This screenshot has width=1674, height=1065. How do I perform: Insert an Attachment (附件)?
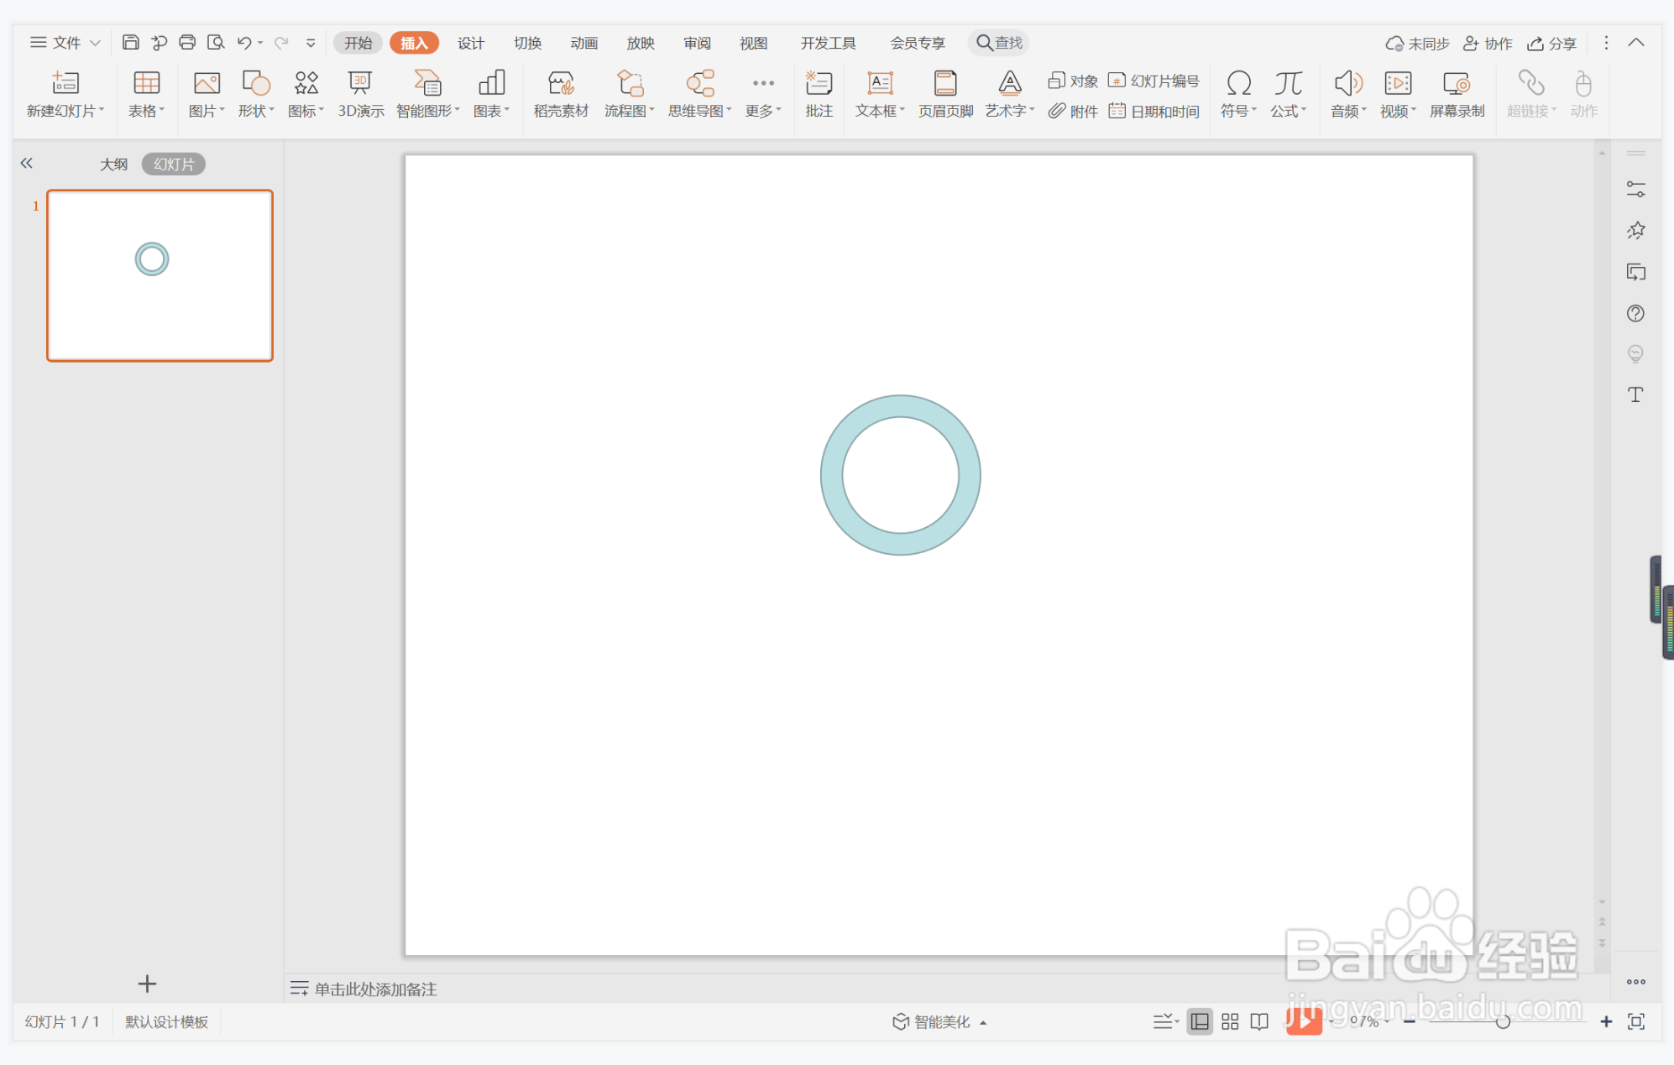[1073, 111]
